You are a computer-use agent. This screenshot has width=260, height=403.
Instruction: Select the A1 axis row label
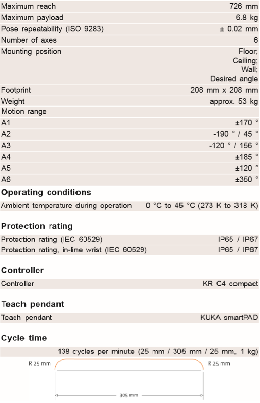point(6,123)
